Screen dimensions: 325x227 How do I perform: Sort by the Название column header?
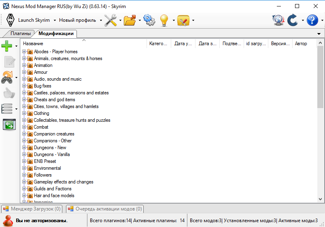(x=84, y=44)
